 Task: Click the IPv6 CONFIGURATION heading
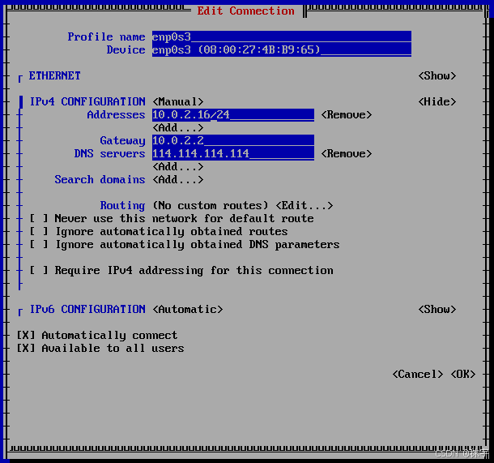click(87, 310)
